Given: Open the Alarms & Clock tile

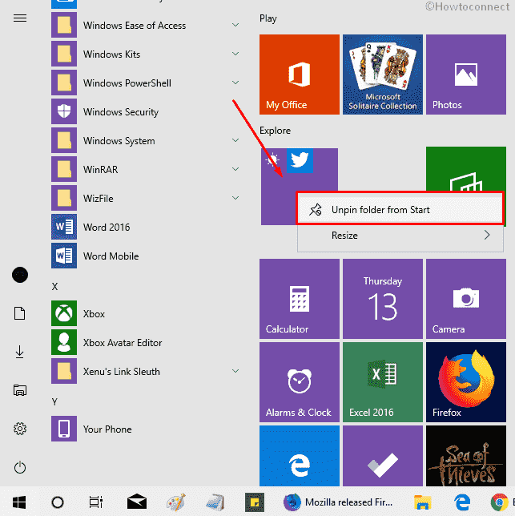Looking at the screenshot, I should coord(300,382).
